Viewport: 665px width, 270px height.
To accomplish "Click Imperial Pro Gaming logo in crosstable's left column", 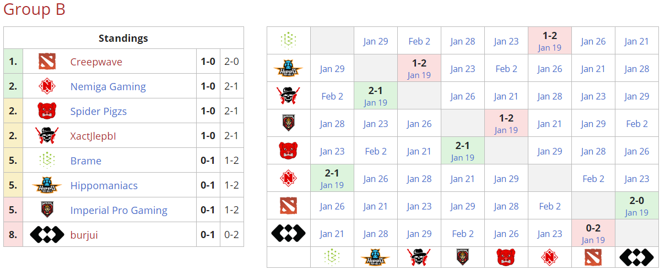I will (288, 123).
